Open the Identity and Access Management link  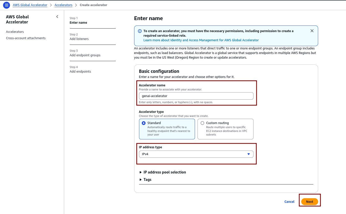[x=201, y=40]
